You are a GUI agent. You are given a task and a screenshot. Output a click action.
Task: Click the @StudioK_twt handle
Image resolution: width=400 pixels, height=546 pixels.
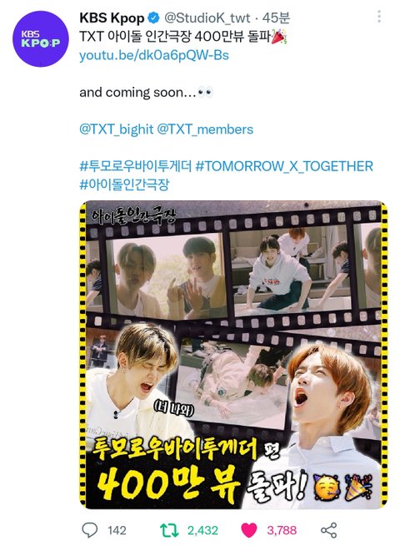pos(207,18)
